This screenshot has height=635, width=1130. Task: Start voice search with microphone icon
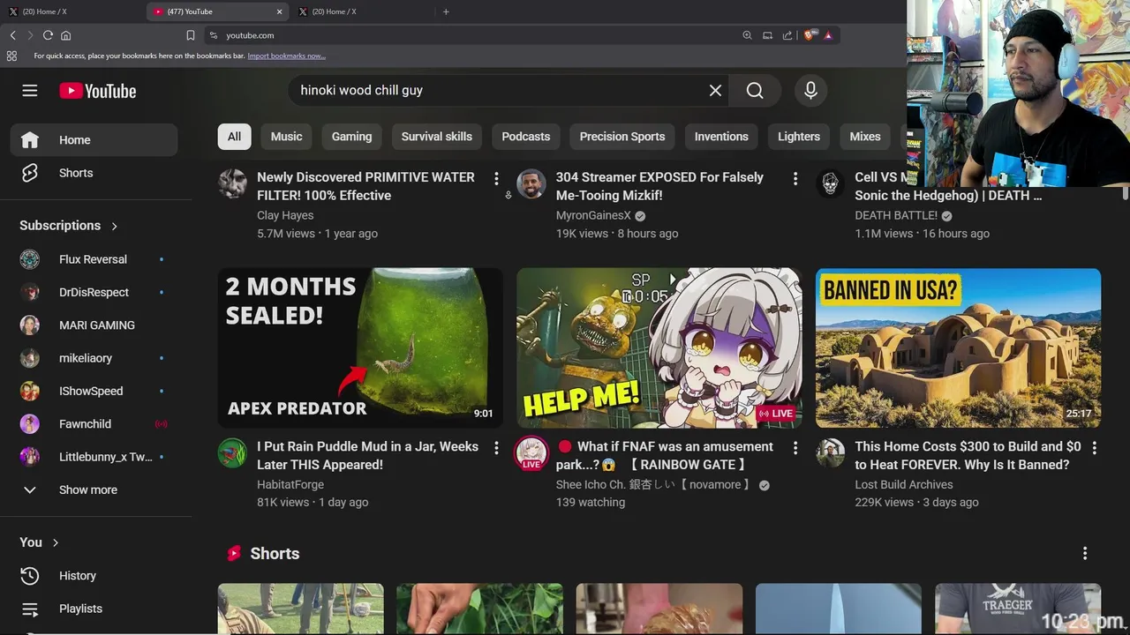click(x=810, y=90)
